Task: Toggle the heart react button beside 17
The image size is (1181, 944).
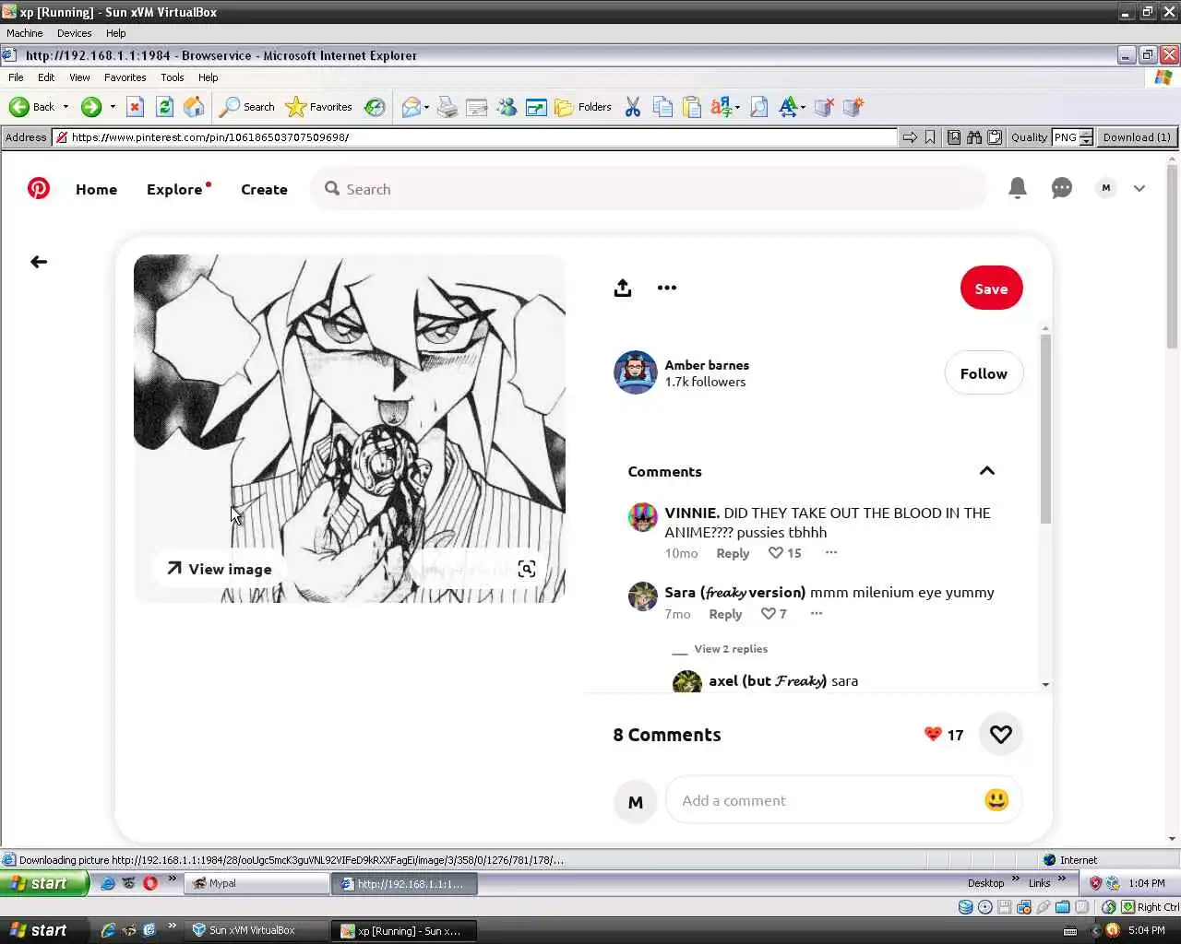Action: click(x=1001, y=735)
